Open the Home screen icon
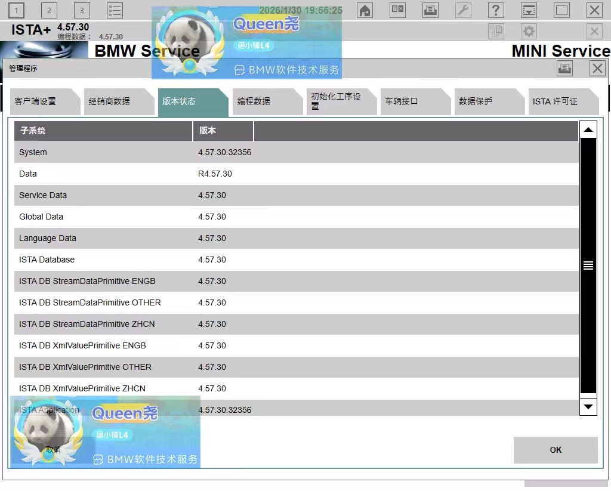611x491 pixels. click(365, 10)
